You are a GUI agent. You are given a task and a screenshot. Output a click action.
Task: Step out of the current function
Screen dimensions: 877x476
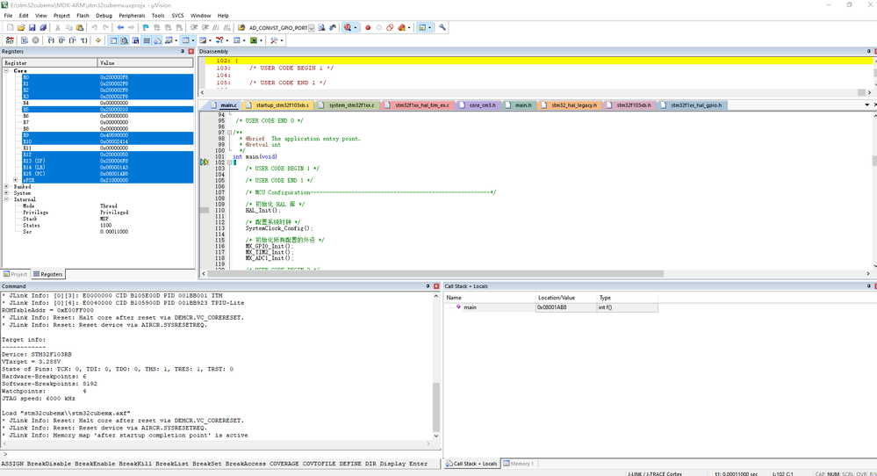[72, 40]
